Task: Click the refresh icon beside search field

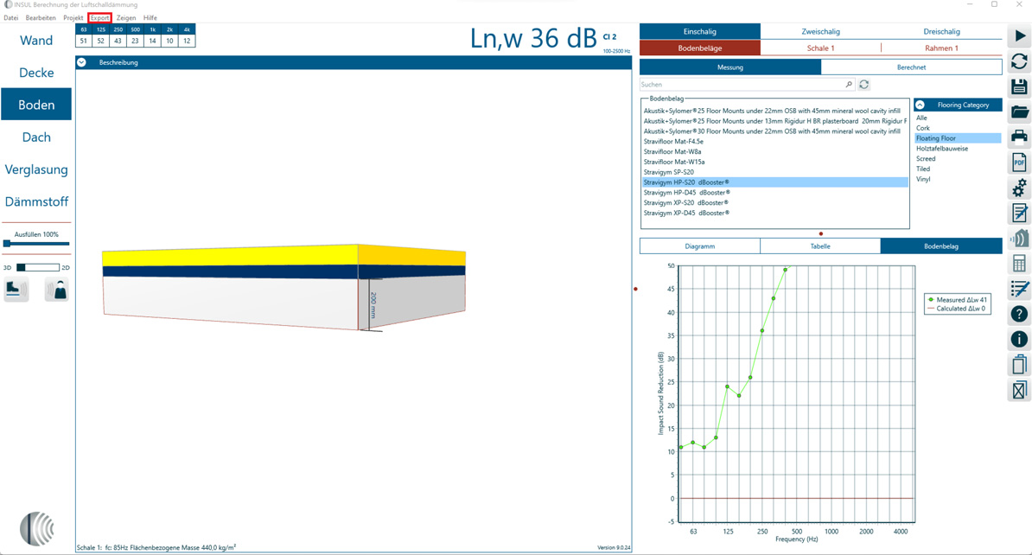Action: click(x=864, y=84)
